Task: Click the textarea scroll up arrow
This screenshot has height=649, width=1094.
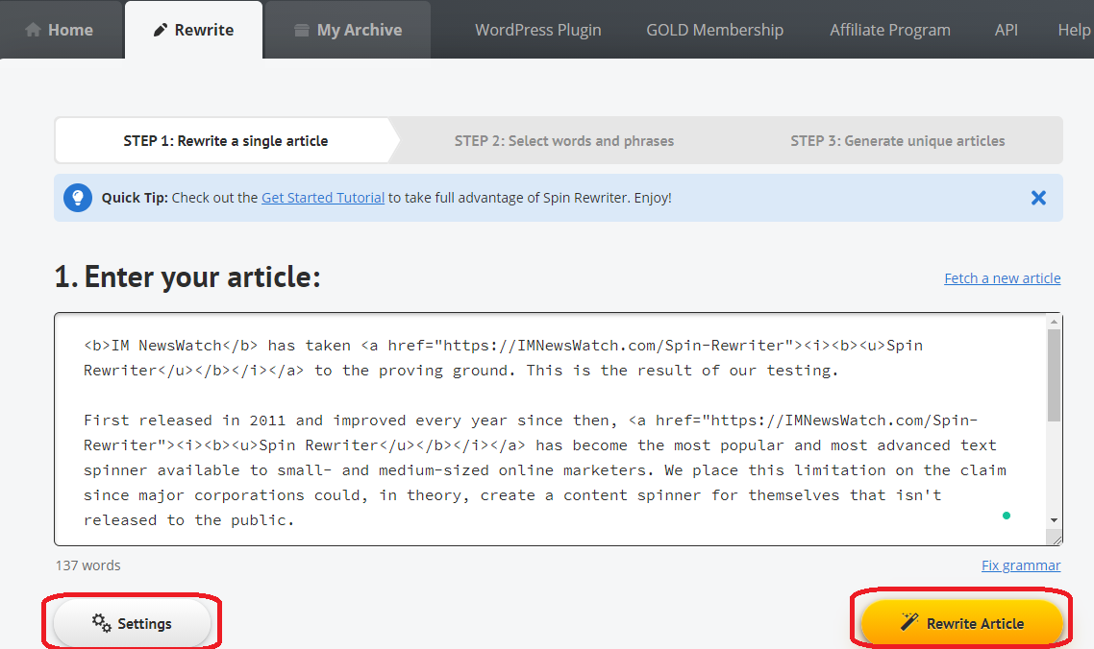Action: [1055, 322]
